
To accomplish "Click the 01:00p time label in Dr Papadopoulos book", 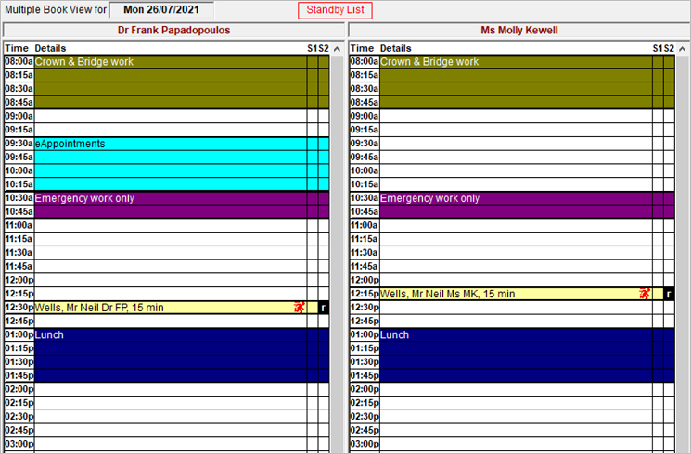I will click(x=19, y=334).
